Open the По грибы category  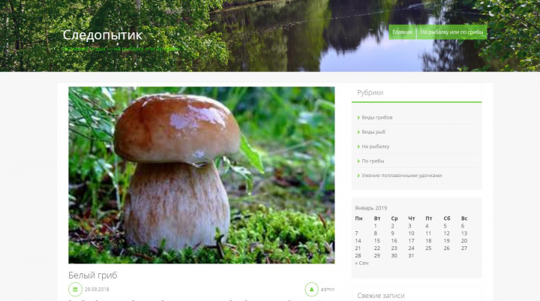pos(373,161)
